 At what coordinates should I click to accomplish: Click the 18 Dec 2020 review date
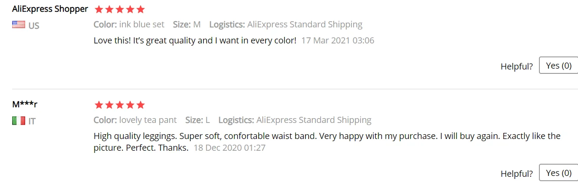tap(230, 148)
